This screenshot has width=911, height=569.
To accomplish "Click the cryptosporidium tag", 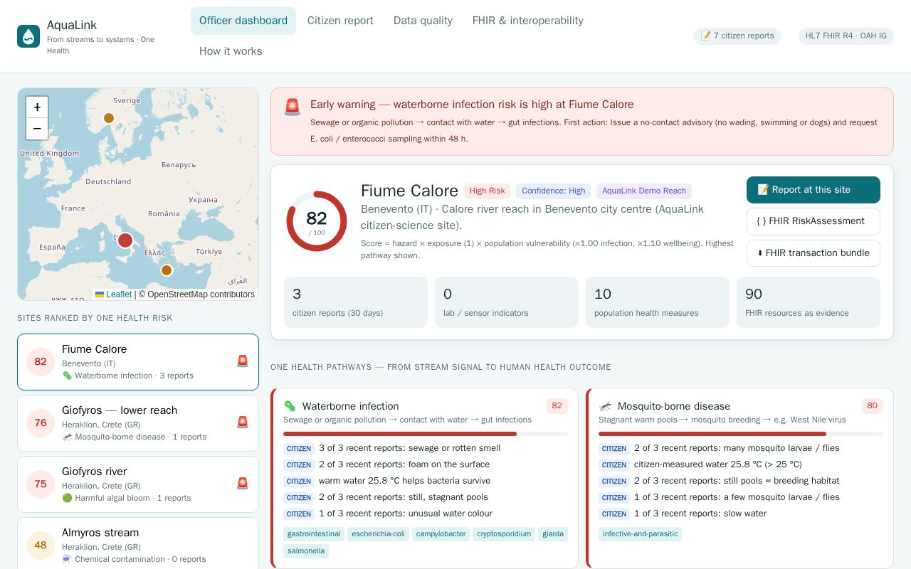I will (504, 534).
